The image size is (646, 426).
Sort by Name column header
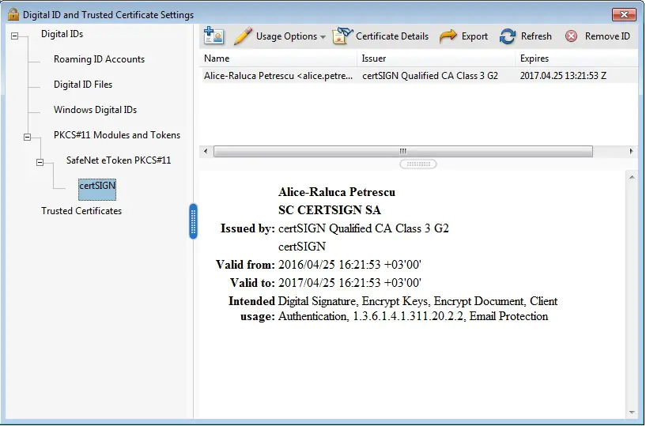pos(278,58)
